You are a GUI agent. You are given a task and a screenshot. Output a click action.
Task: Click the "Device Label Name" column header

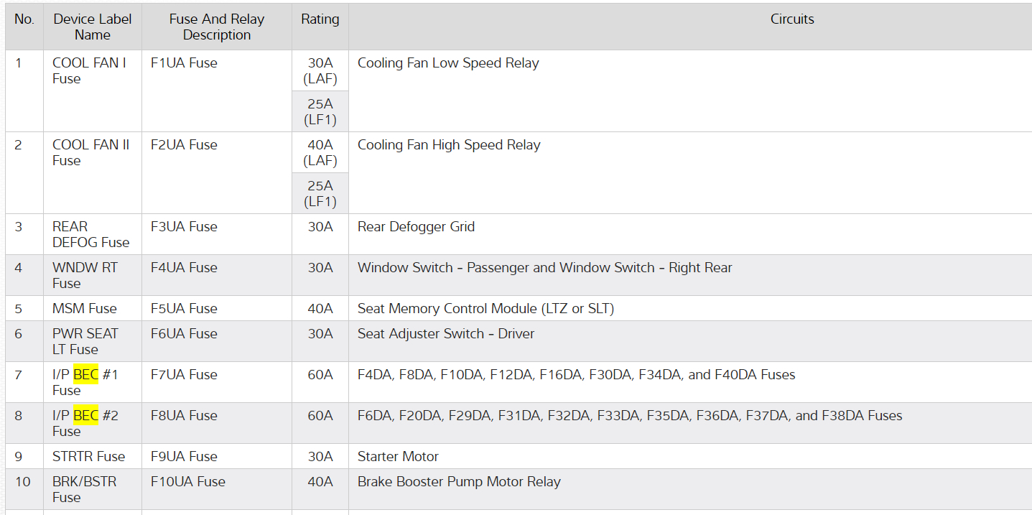(x=92, y=27)
